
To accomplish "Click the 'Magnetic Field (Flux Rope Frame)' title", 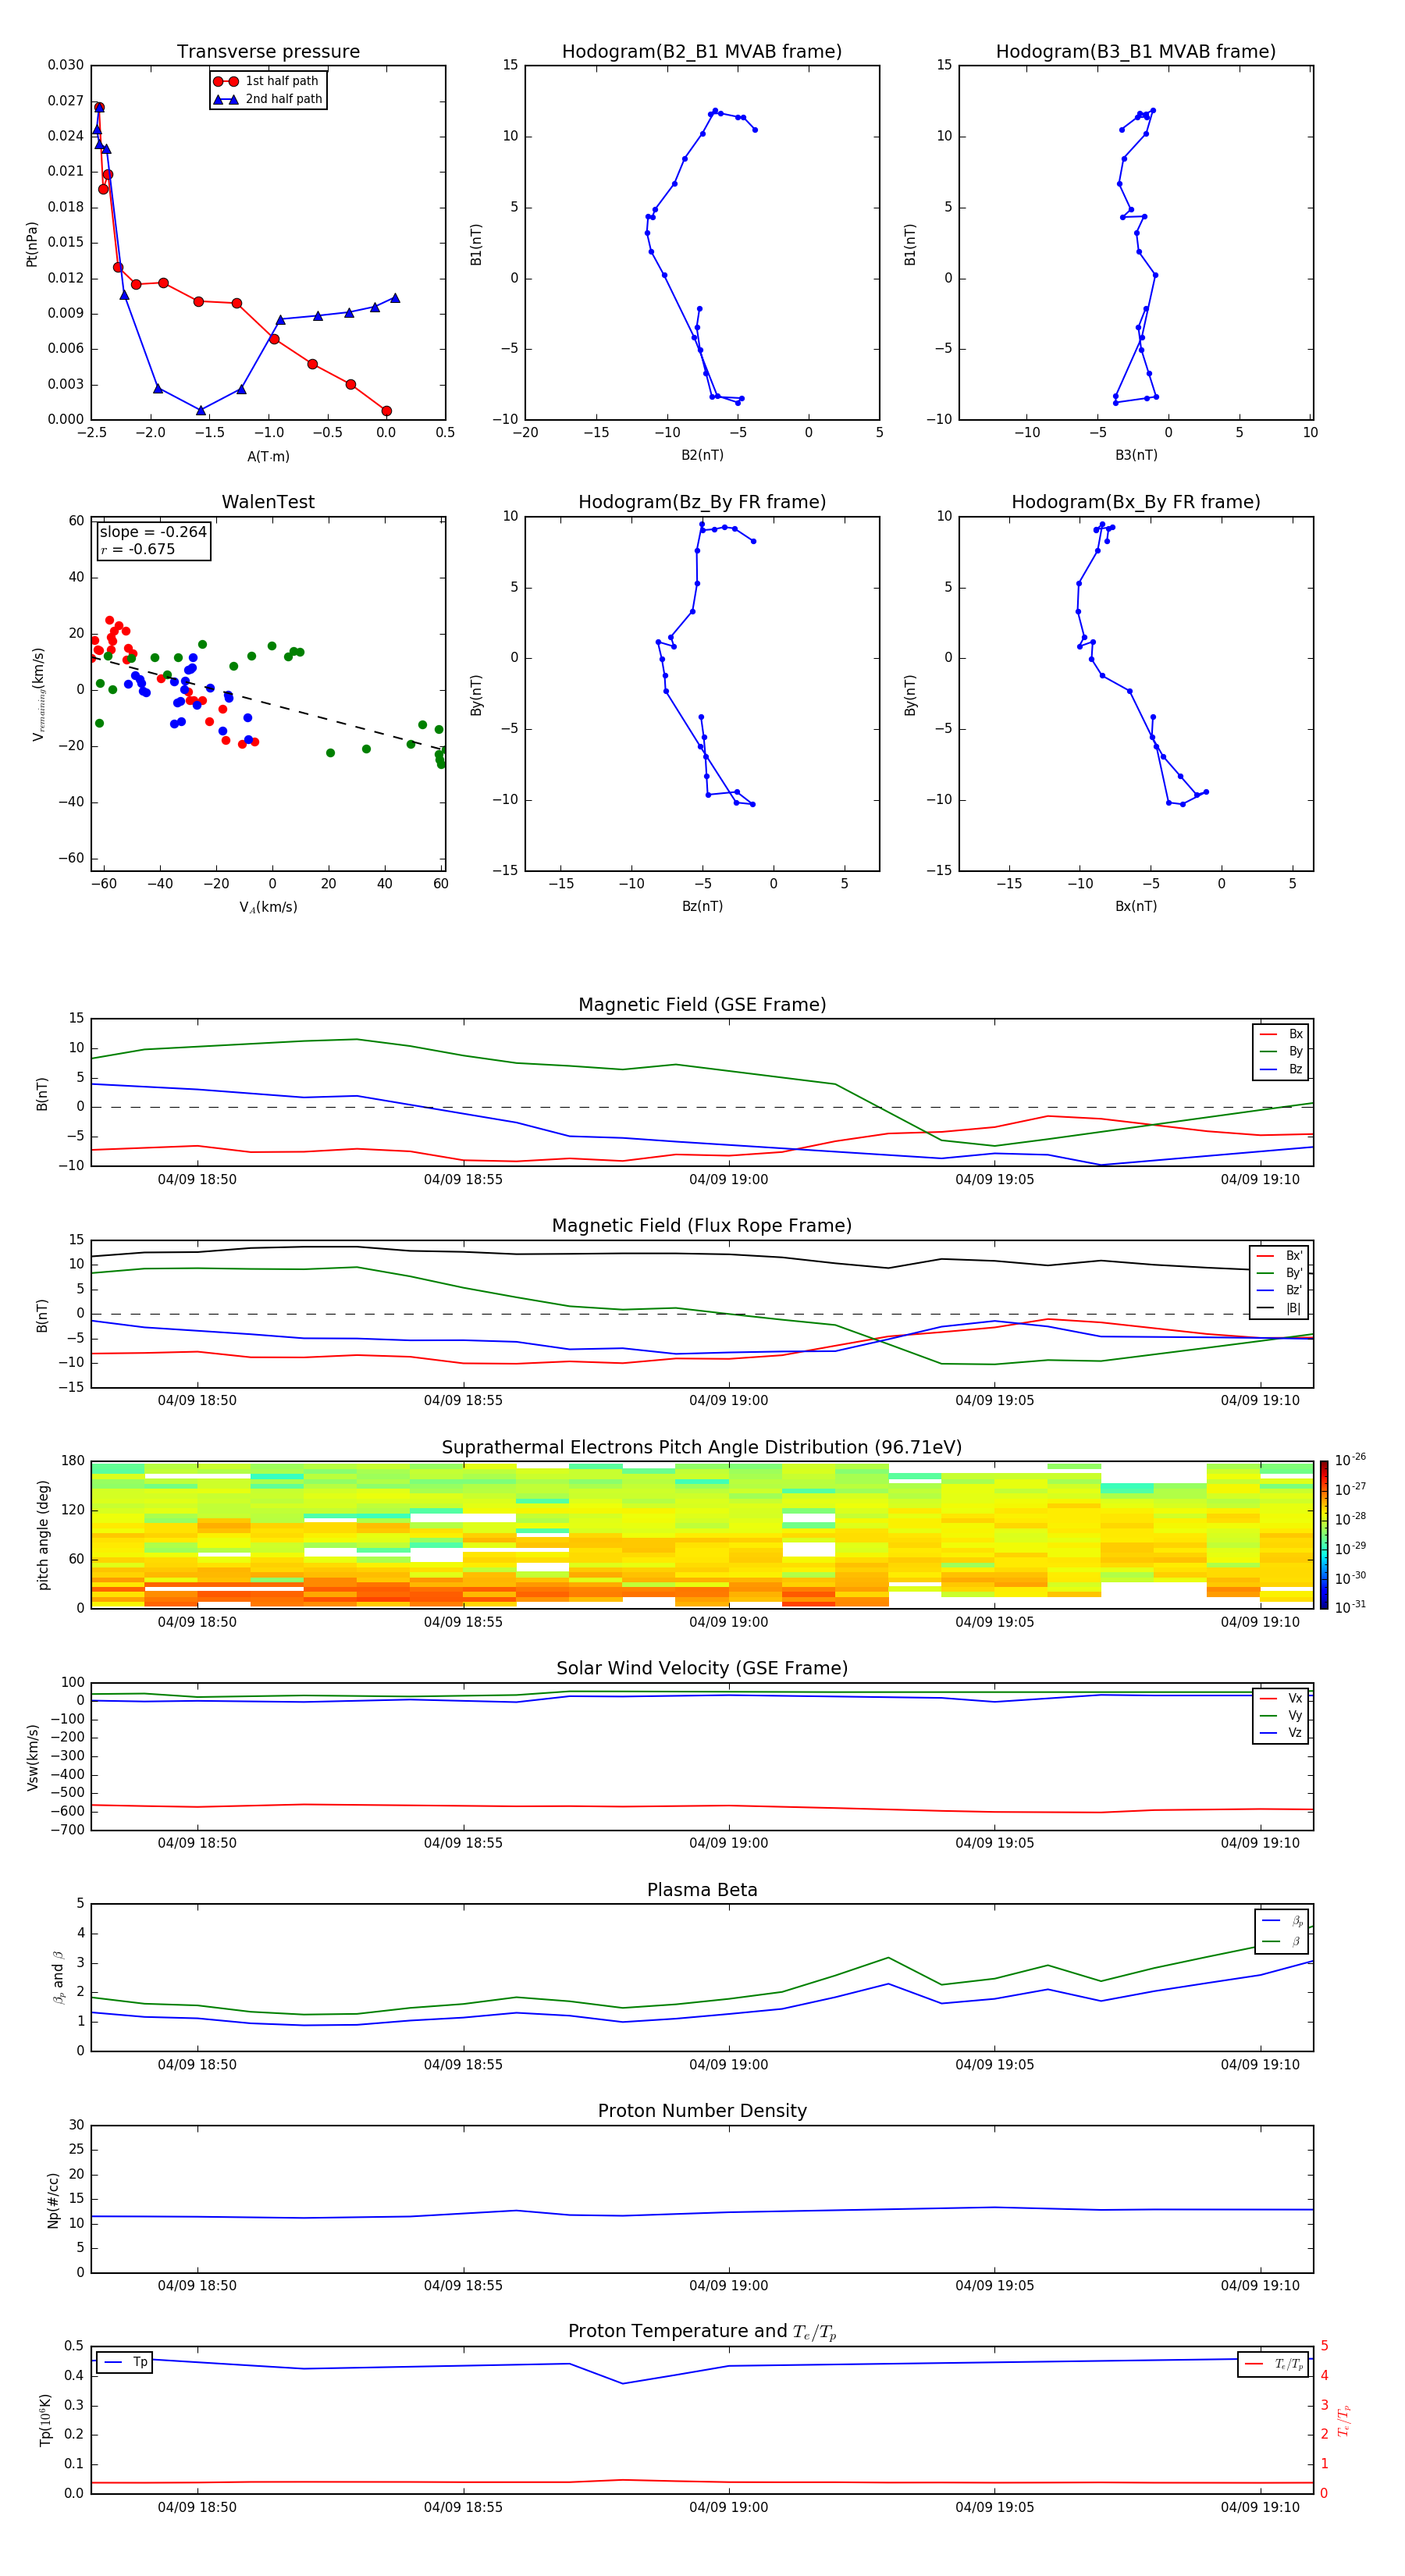I will coord(702,1226).
